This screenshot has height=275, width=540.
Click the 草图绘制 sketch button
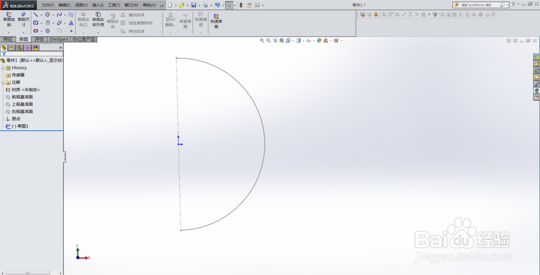point(9,19)
